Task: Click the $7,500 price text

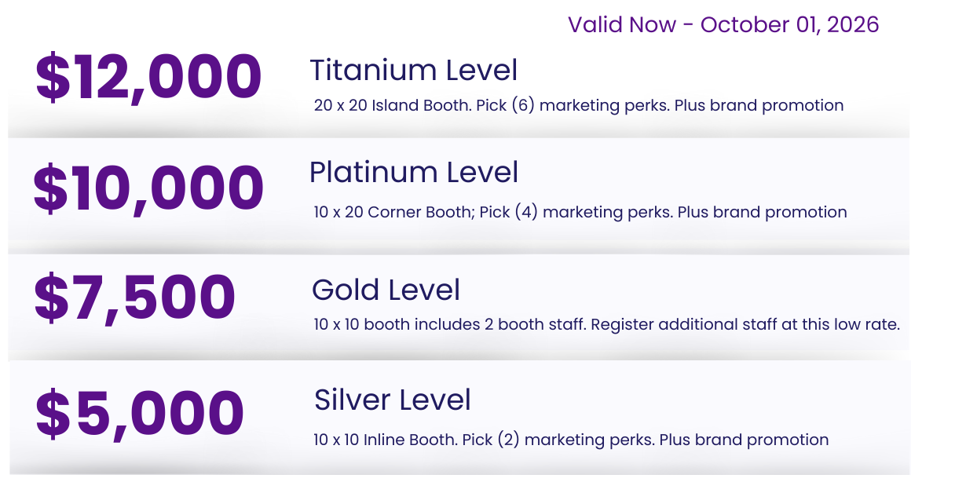Action: pos(134,298)
